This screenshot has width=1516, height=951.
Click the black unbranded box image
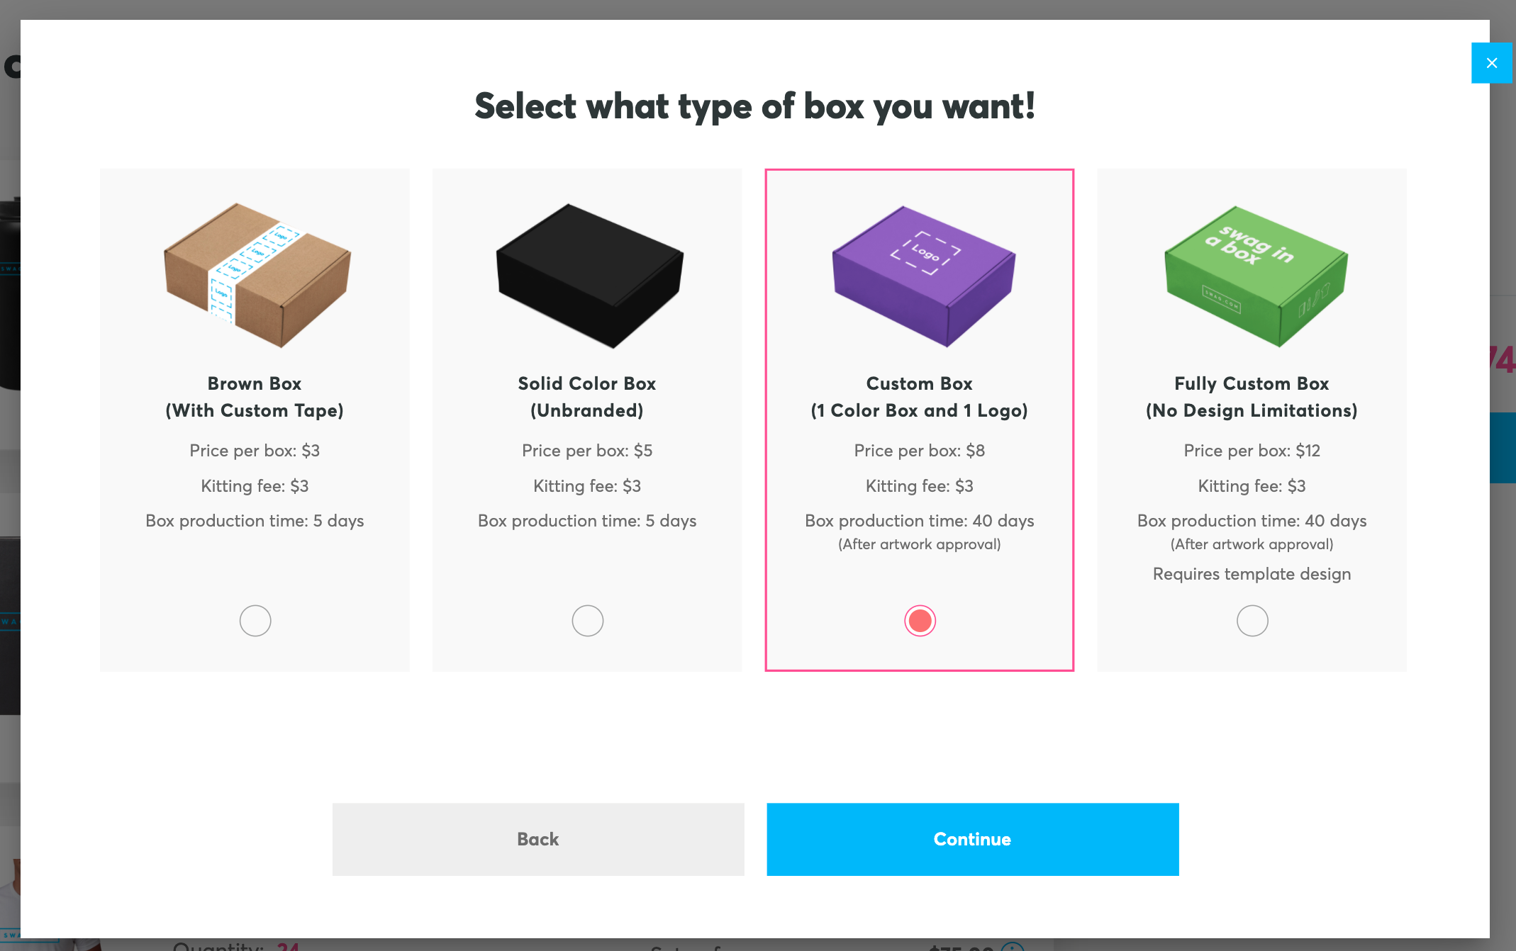tap(588, 275)
